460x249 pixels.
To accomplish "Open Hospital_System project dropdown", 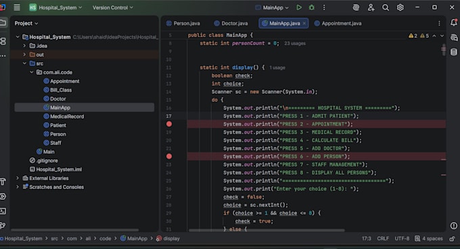I will (x=55, y=7).
